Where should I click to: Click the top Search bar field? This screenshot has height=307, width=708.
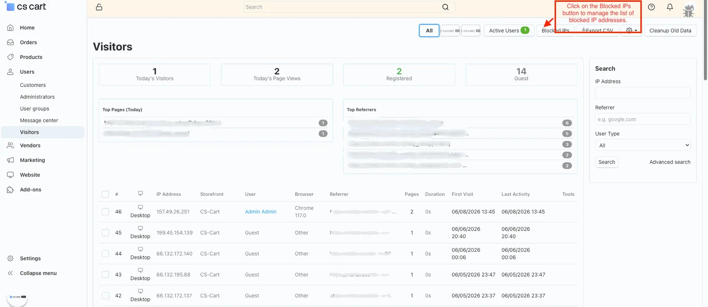pos(349,7)
